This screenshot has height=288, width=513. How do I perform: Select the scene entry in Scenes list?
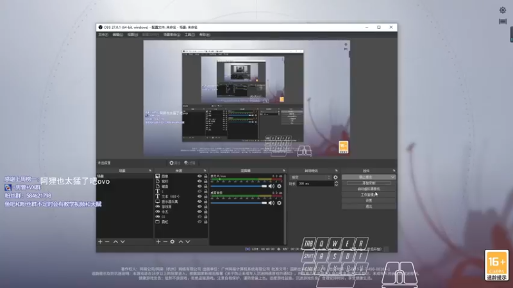124,177
